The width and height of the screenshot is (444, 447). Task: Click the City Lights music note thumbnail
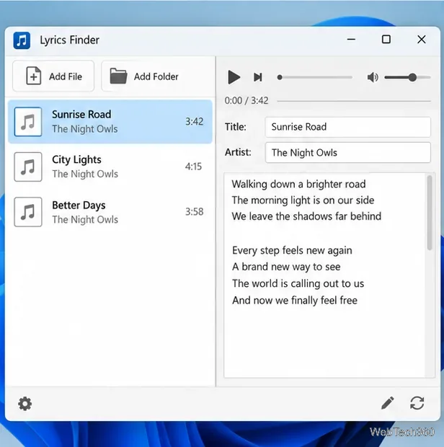click(28, 167)
